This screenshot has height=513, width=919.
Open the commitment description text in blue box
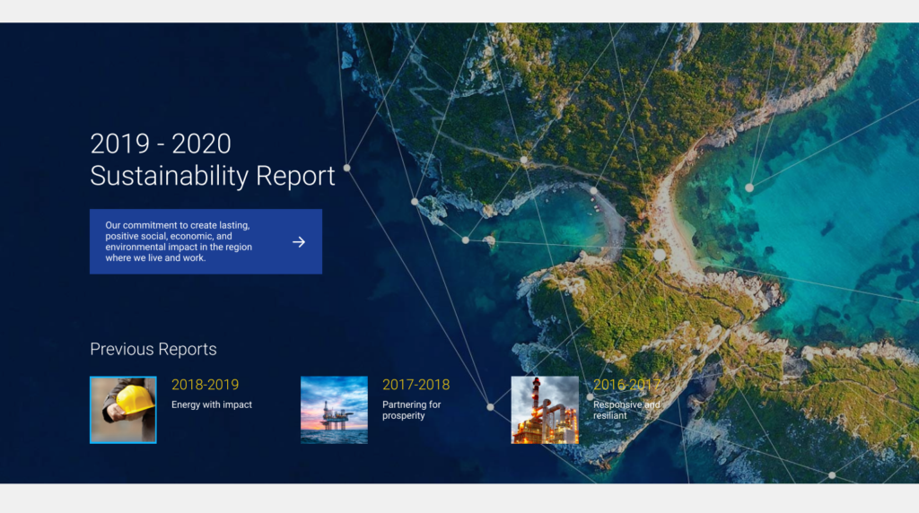[179, 241]
